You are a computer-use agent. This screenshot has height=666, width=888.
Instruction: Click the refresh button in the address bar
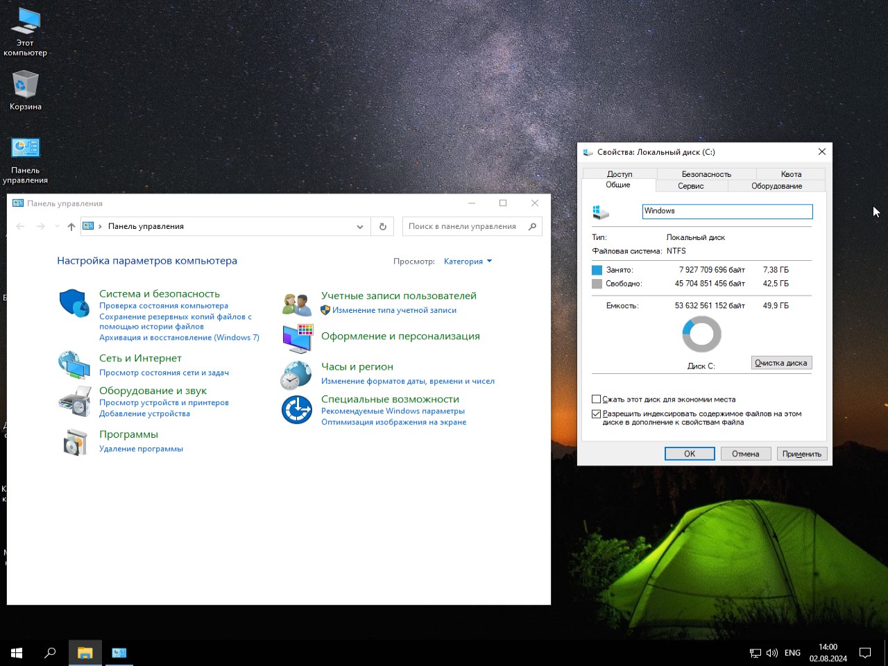[x=382, y=226]
